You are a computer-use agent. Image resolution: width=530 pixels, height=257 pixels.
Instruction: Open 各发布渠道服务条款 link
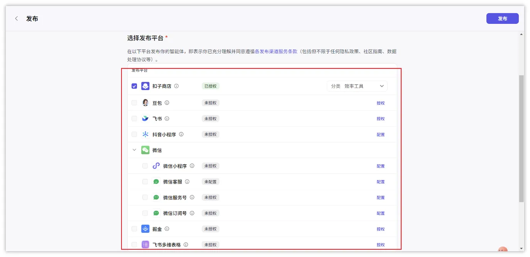(276, 51)
